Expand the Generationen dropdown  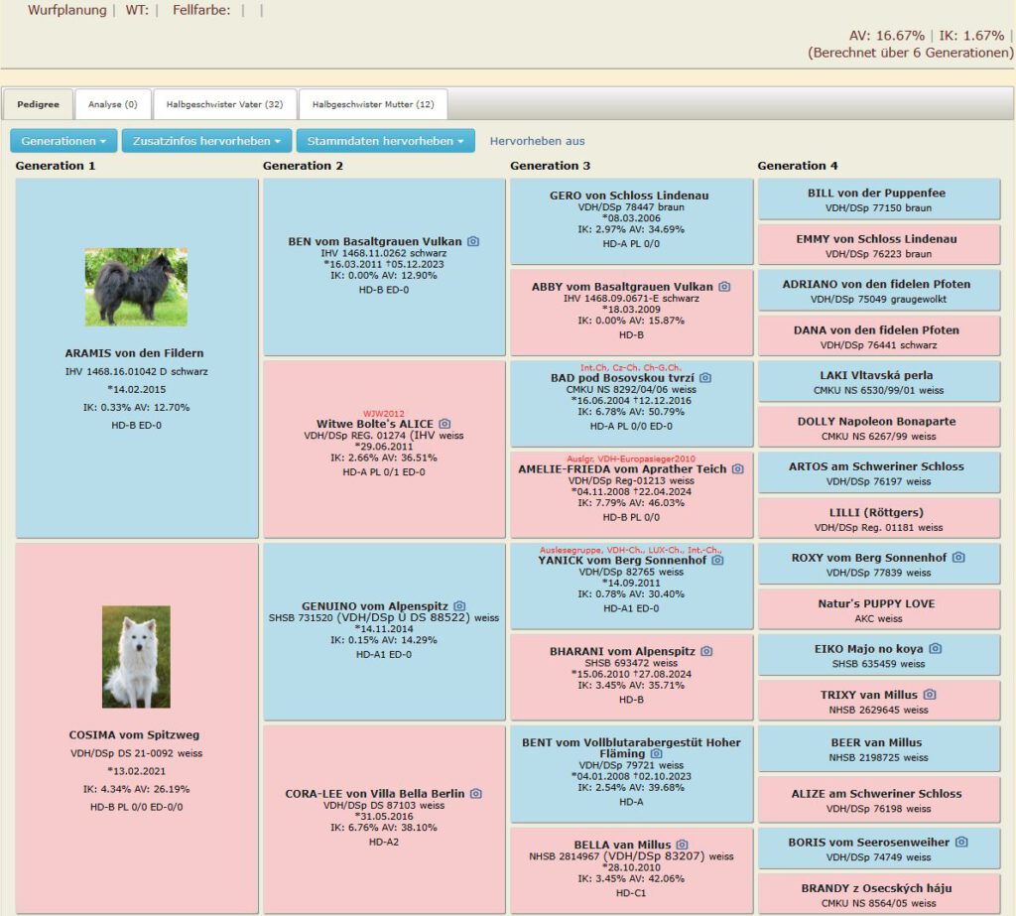pos(63,141)
